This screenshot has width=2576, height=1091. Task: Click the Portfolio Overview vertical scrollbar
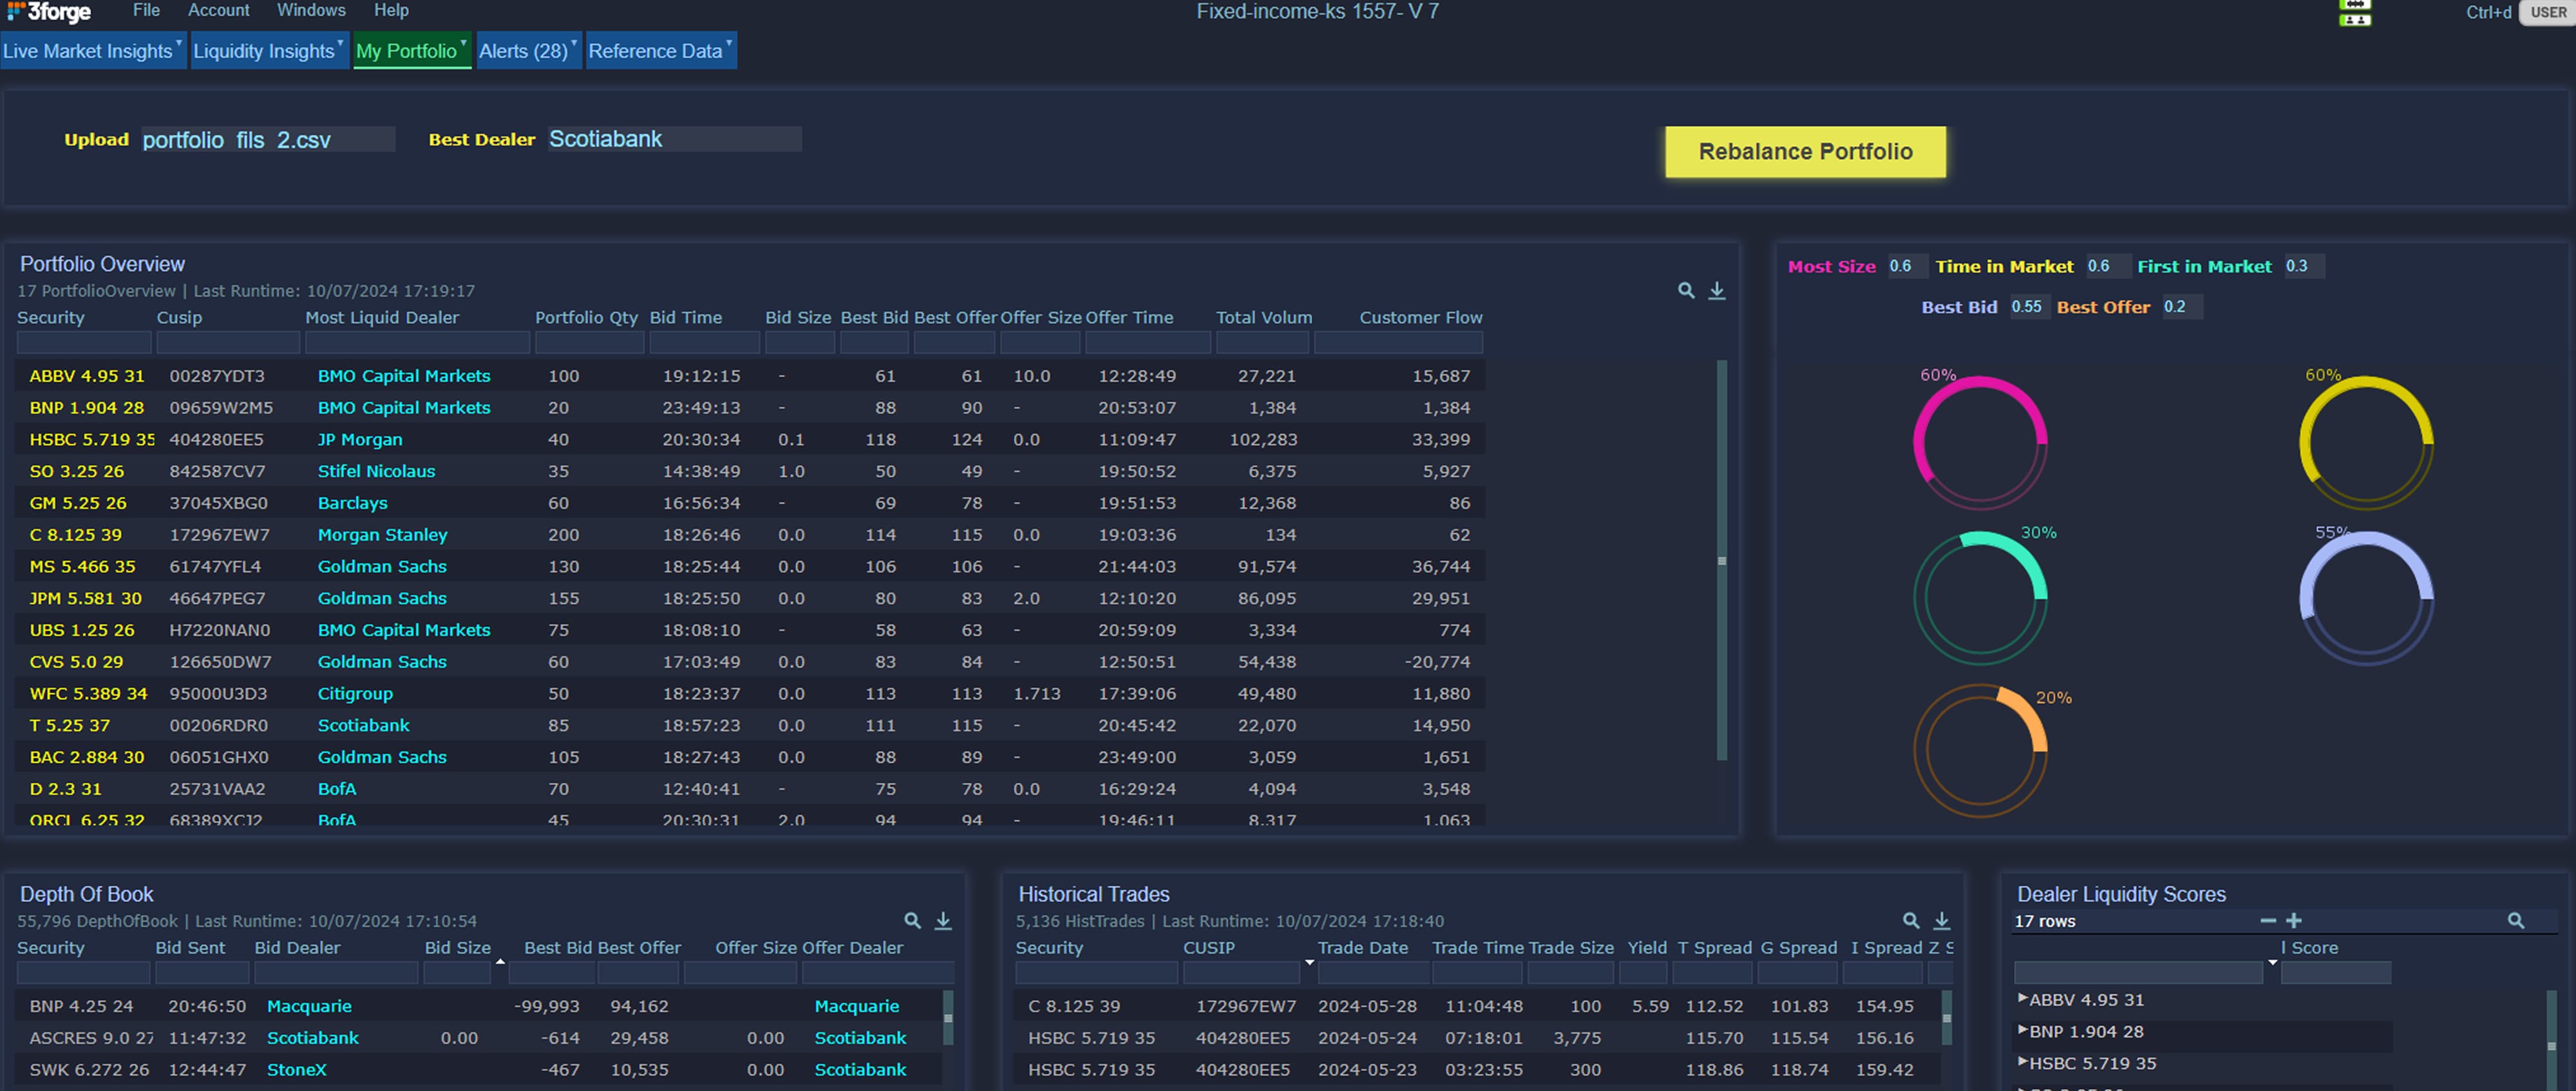pyautogui.click(x=1722, y=561)
